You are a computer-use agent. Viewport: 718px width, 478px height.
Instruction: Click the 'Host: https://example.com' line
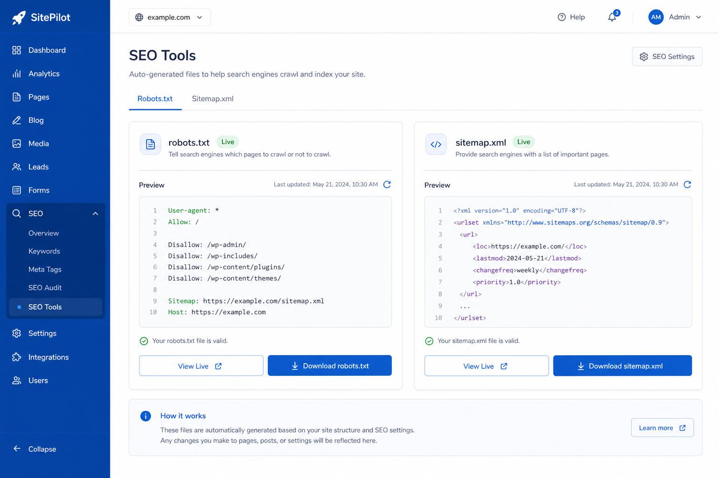(x=217, y=312)
